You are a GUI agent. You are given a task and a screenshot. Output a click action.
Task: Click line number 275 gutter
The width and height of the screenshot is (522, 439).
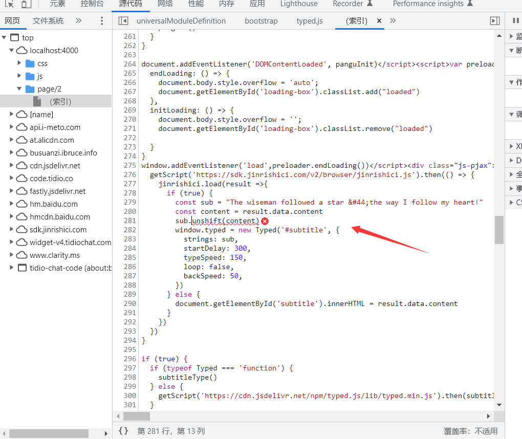pos(130,165)
